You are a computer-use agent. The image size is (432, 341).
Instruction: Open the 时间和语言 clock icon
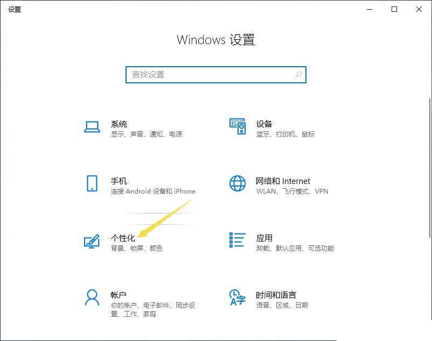pos(238,297)
